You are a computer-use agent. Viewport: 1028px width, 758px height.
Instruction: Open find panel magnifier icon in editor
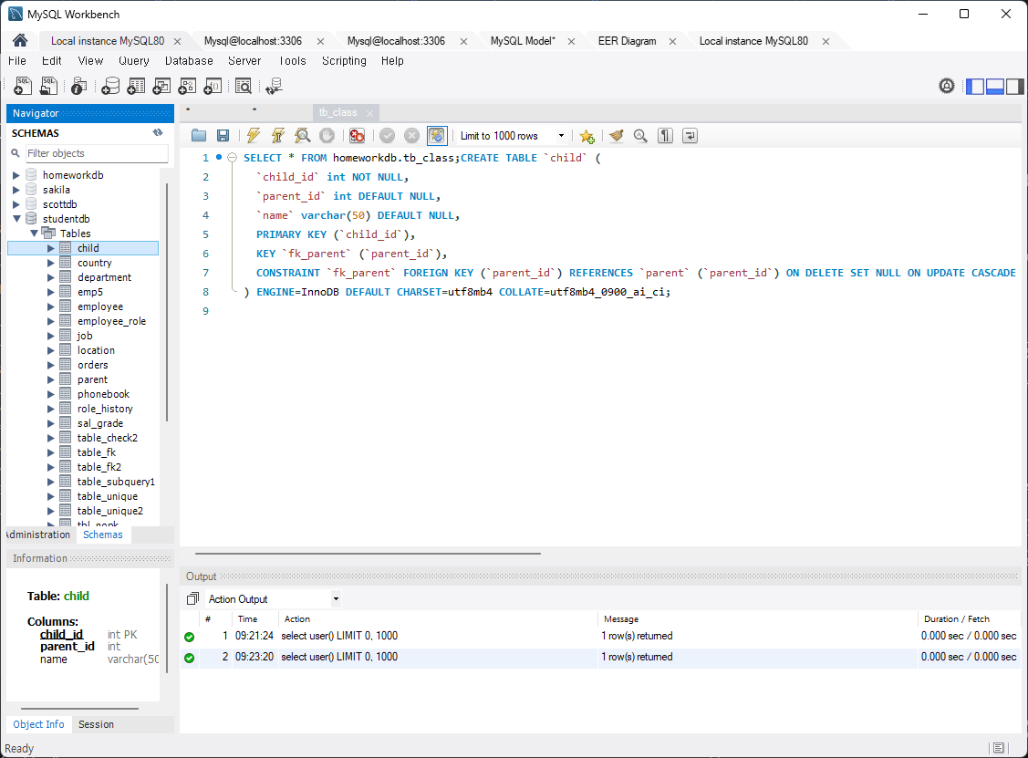tap(640, 136)
